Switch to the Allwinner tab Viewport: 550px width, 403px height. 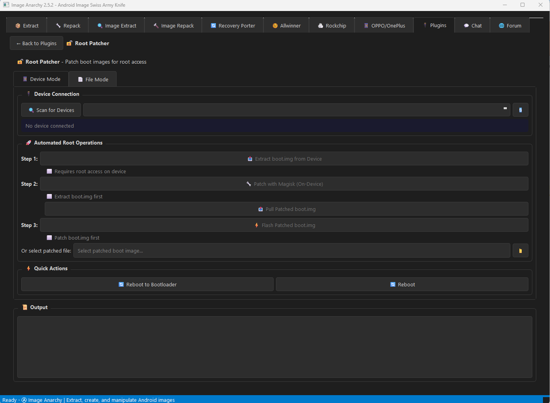point(286,26)
